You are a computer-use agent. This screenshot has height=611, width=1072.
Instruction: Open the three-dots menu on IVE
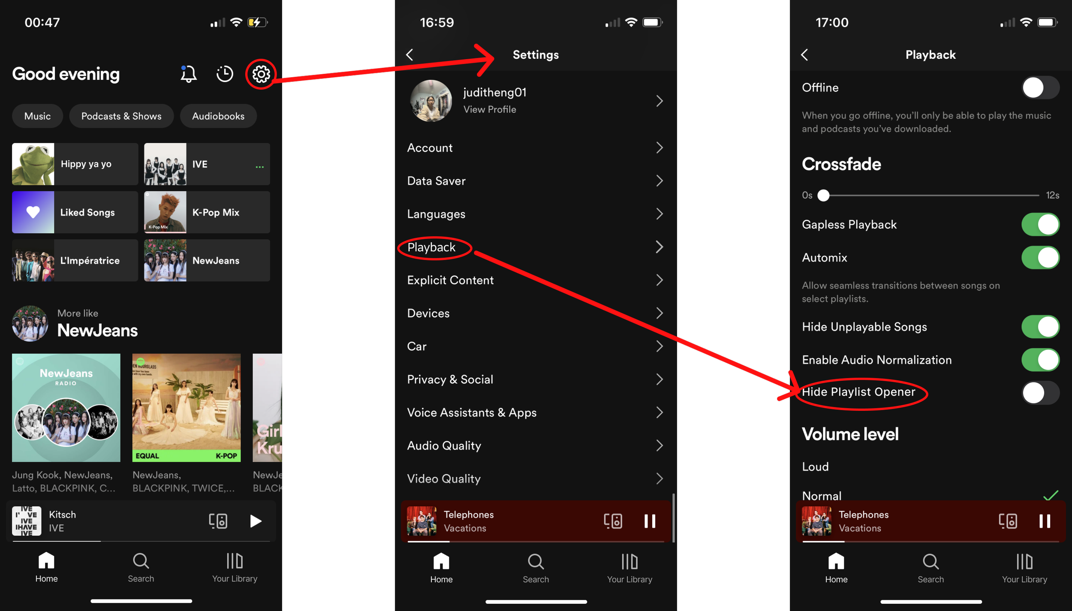pyautogui.click(x=259, y=166)
